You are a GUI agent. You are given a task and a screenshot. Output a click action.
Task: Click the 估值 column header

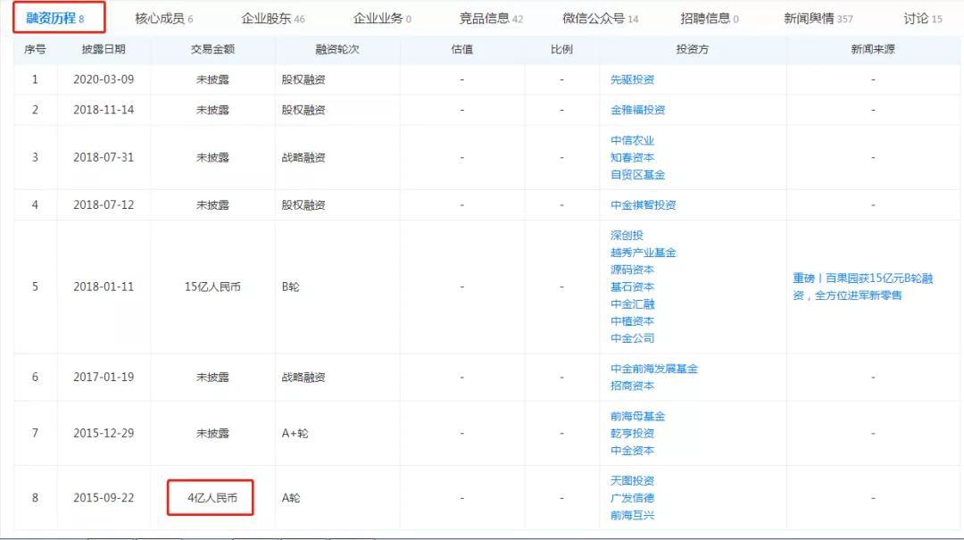click(461, 49)
